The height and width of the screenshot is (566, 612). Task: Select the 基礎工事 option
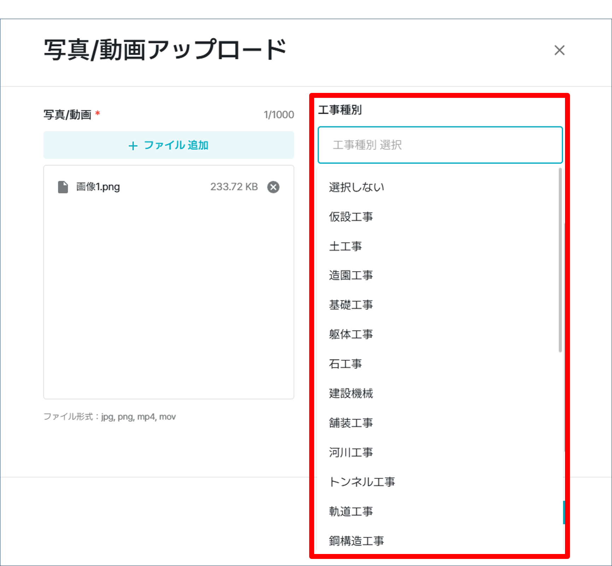coord(351,305)
